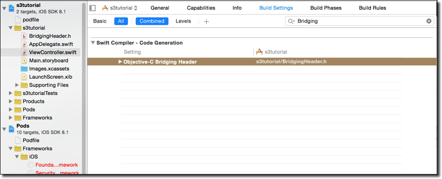Open the s3tutorial target selector popup
Viewport: 442px width, 179px height.
(x=120, y=8)
